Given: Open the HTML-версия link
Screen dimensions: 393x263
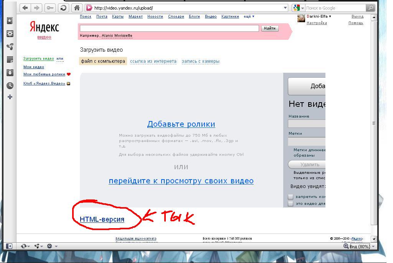Looking at the screenshot, I should 102,219.
